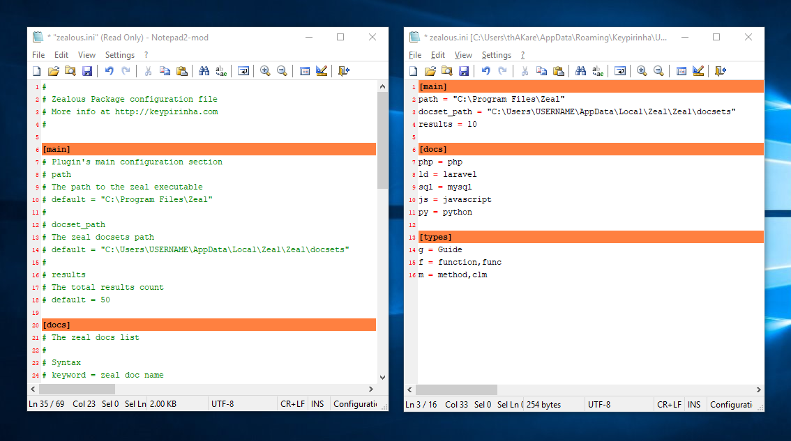Replace text icon in left read-only window
Image resolution: width=791 pixels, height=441 pixels.
click(221, 71)
